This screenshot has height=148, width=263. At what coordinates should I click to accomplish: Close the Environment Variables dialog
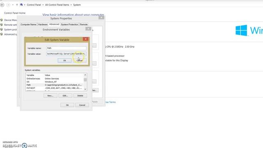click(x=88, y=29)
